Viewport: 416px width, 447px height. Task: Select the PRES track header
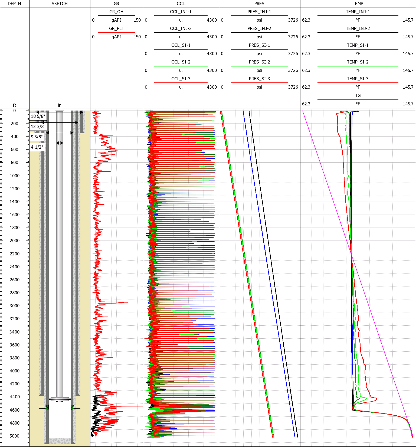[259, 4]
